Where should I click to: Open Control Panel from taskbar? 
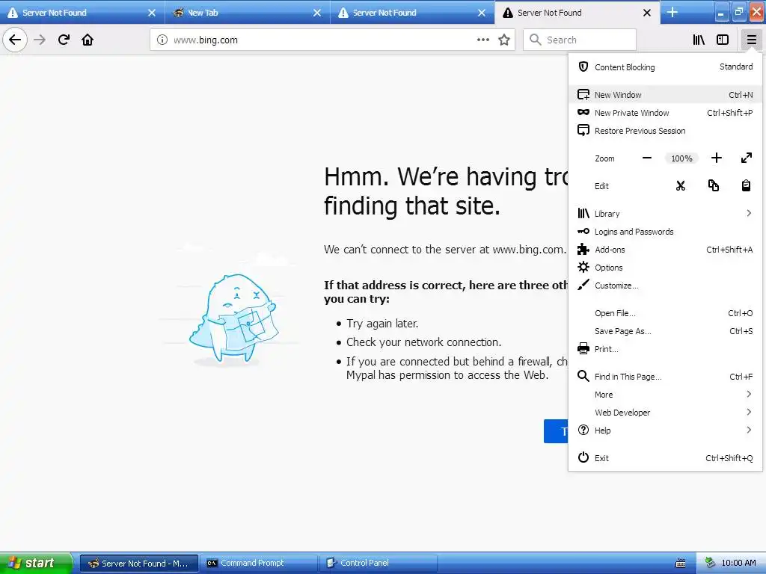click(379, 563)
